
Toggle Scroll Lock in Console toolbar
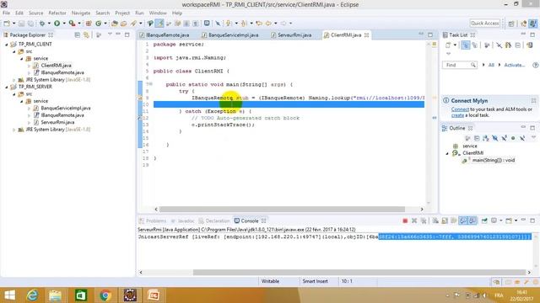coord(445,221)
